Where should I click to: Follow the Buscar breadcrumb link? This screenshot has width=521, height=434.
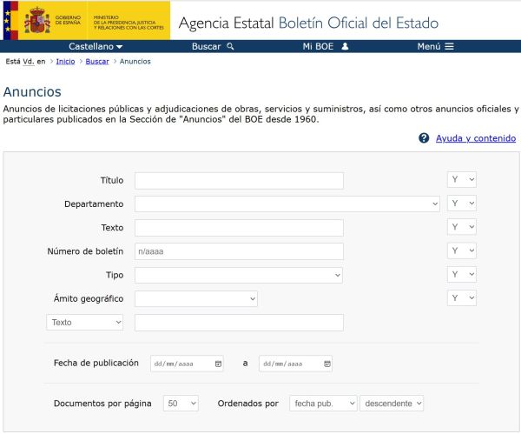click(97, 62)
